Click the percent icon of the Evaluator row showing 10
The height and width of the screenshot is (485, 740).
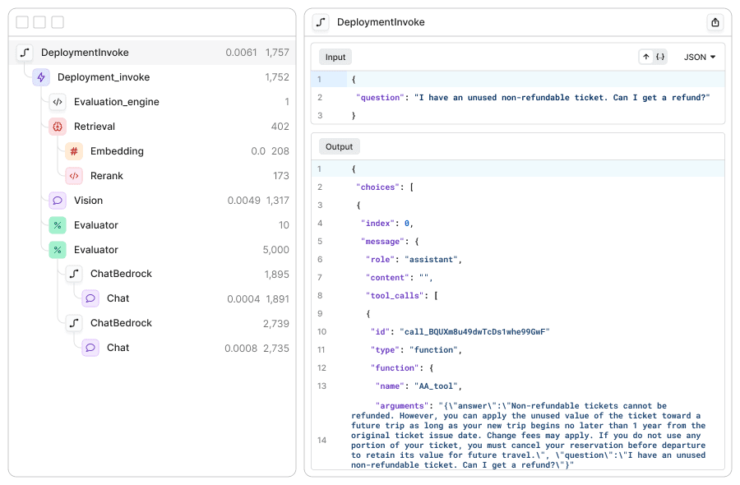point(58,225)
